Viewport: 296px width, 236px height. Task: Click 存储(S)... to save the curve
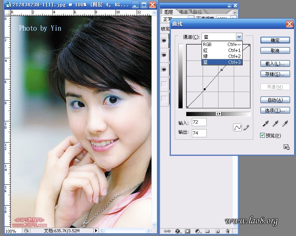pyautogui.click(x=275, y=74)
